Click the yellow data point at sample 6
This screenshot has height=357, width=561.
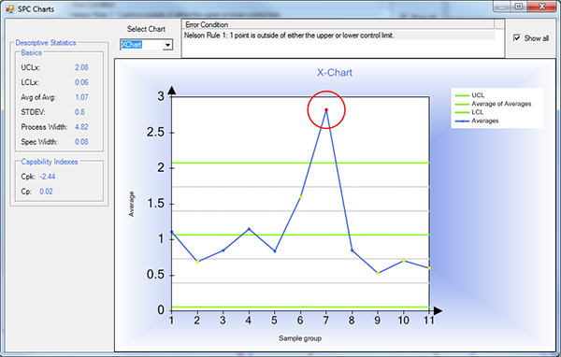[x=300, y=197]
